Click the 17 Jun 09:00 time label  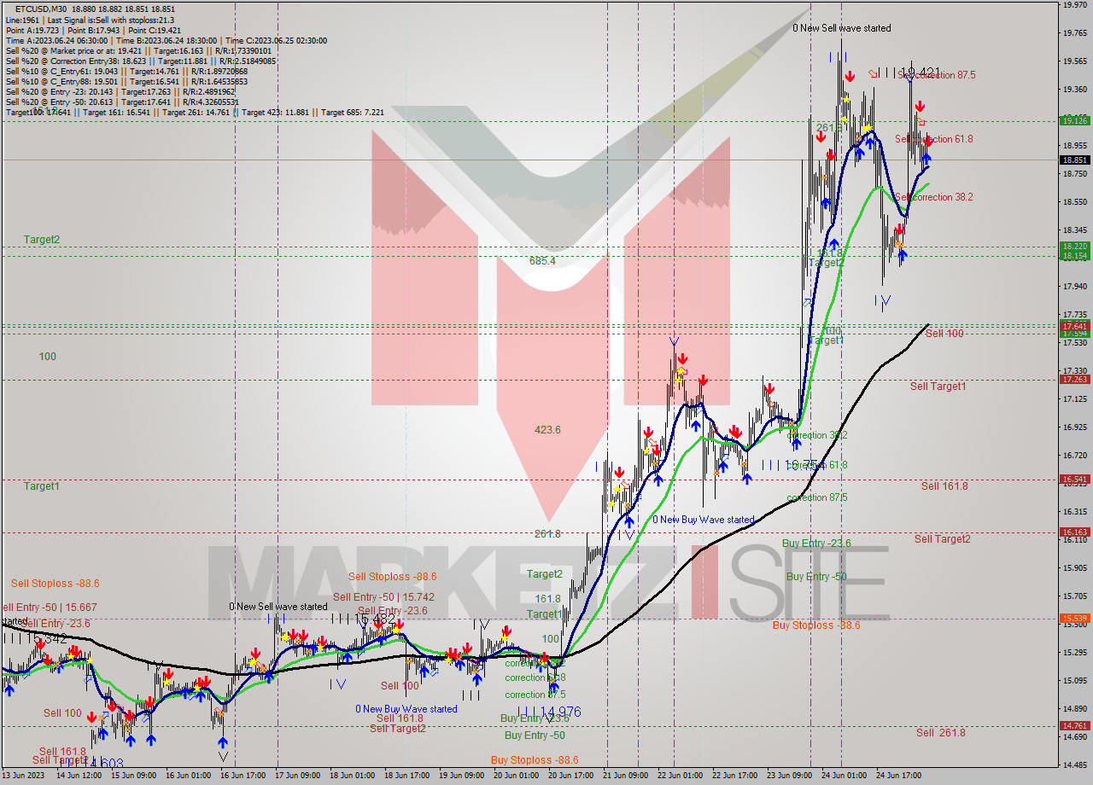pyautogui.click(x=299, y=776)
